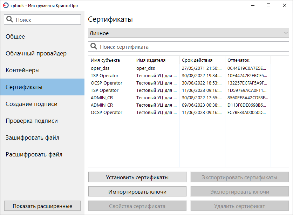Click the Установить сертификаты button
This screenshot has width=293, height=215.
click(137, 177)
